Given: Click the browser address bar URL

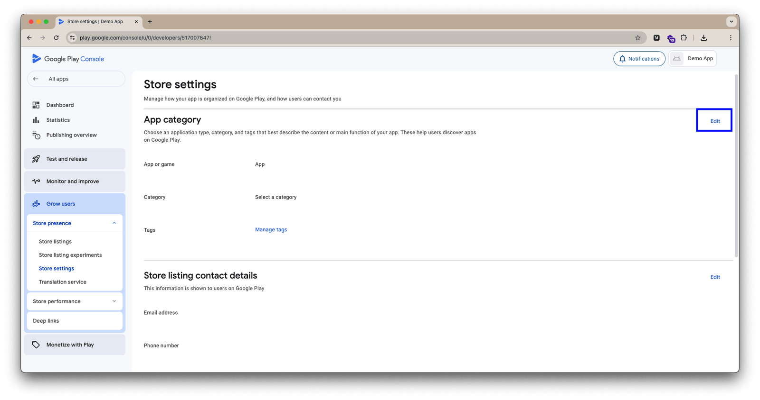Looking at the screenshot, I should [x=145, y=38].
